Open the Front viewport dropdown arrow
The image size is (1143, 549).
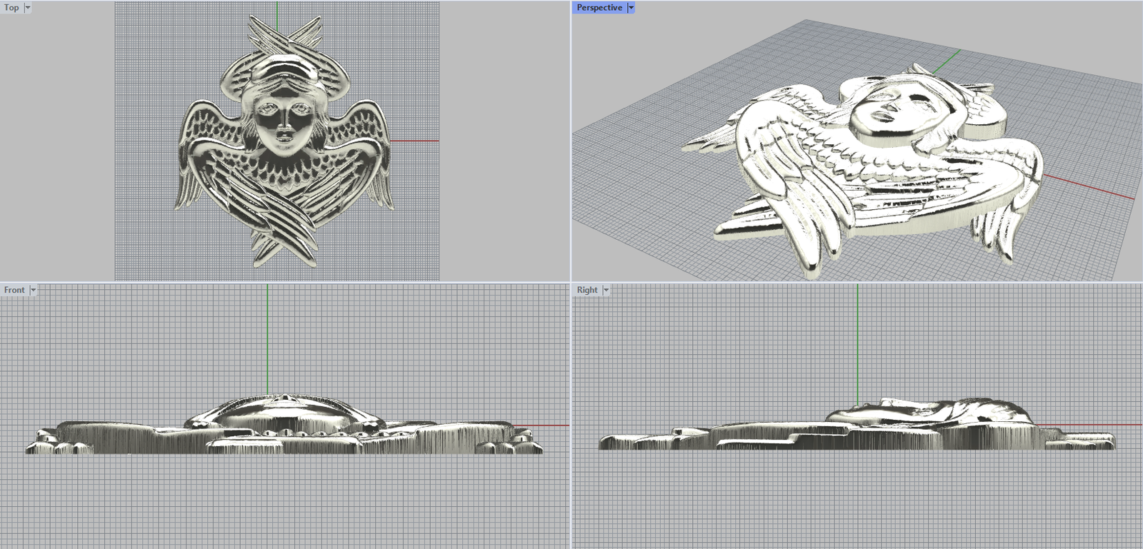pyautogui.click(x=33, y=290)
